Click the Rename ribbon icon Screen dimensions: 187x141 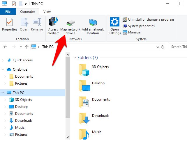[x=37, y=22]
